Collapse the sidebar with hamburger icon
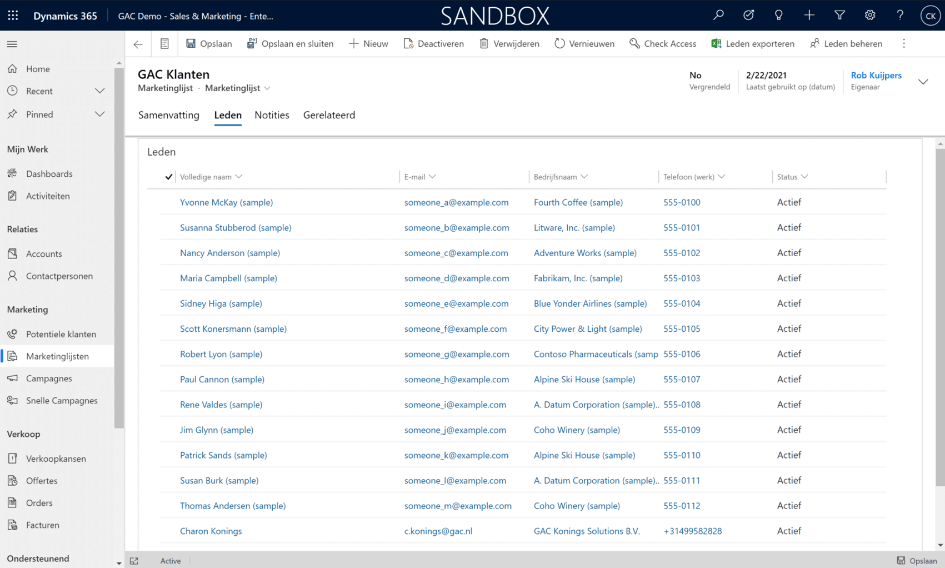 click(12, 44)
